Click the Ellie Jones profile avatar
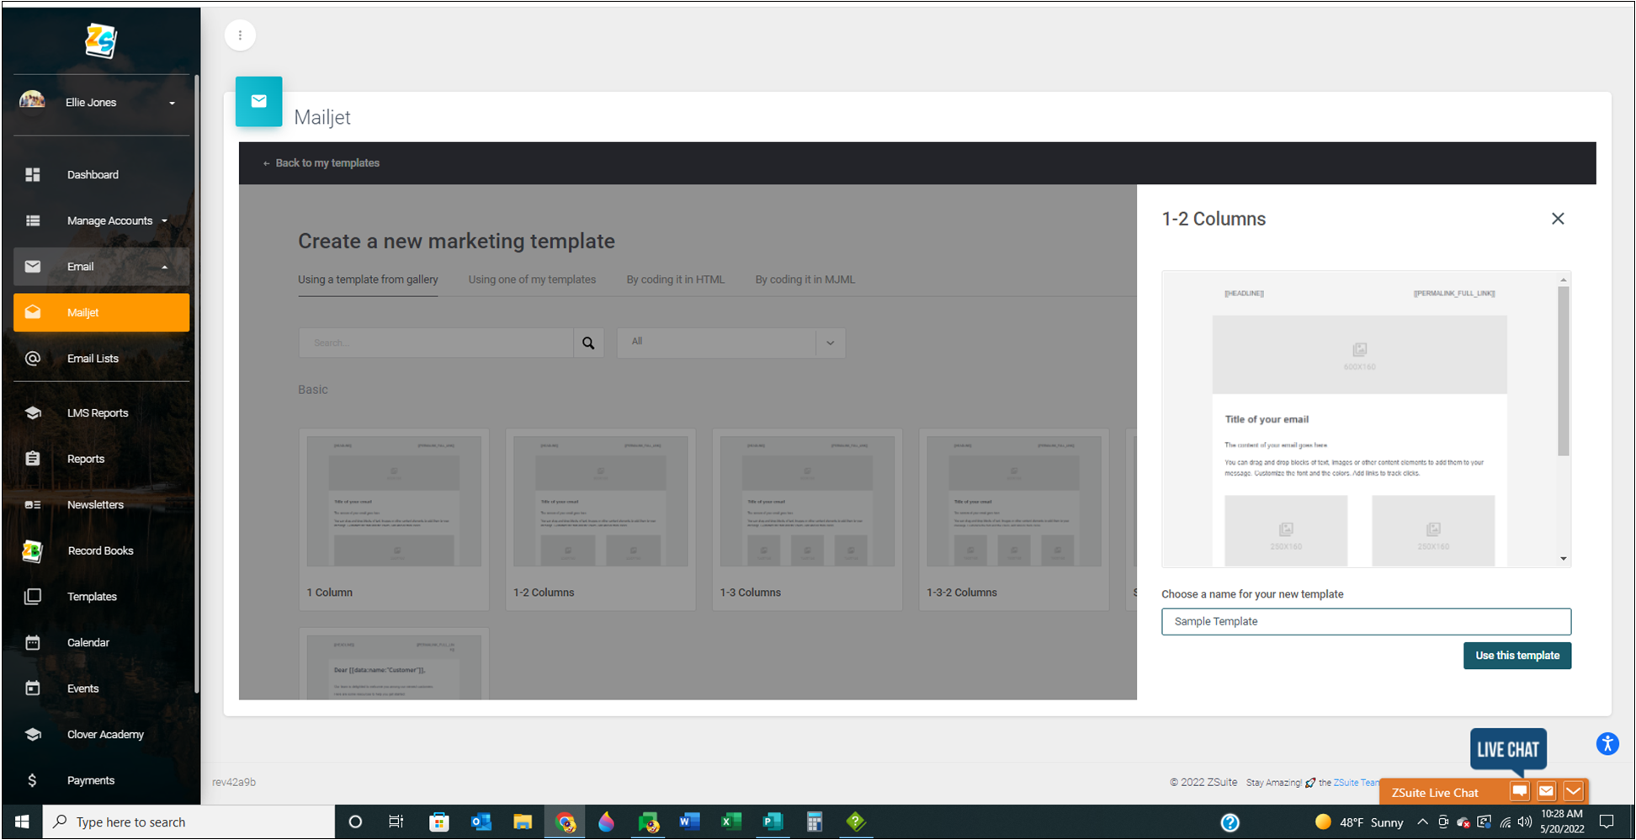This screenshot has height=840, width=1636. [x=32, y=101]
